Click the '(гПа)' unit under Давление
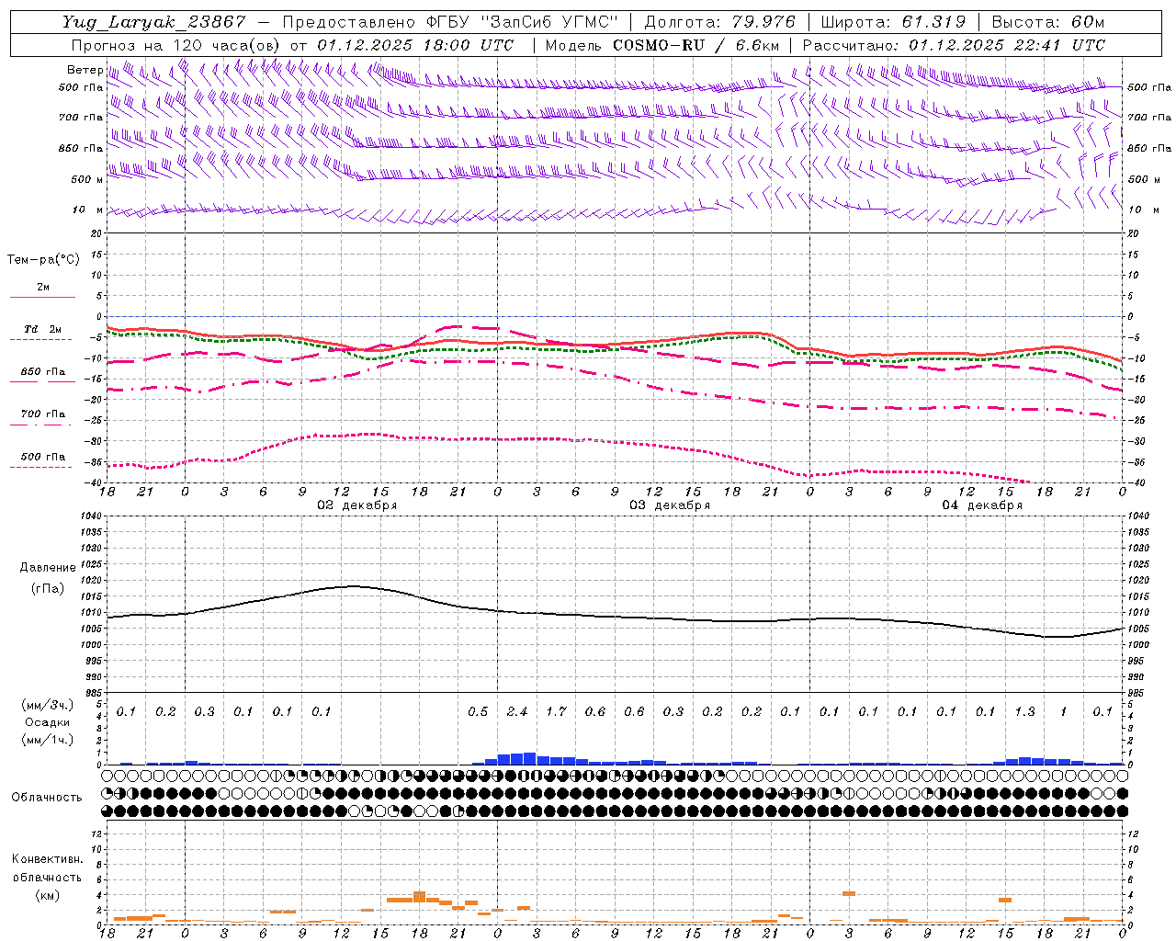 (48, 588)
